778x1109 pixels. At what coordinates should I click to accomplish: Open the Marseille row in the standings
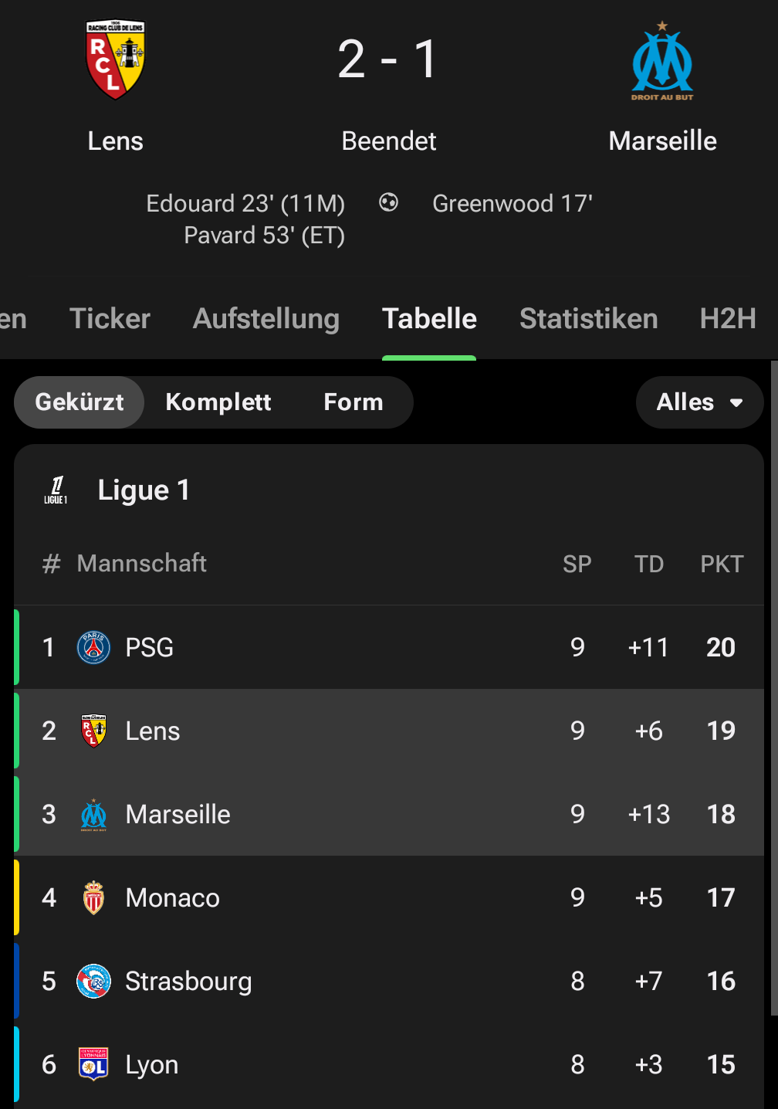pyautogui.click(x=386, y=814)
